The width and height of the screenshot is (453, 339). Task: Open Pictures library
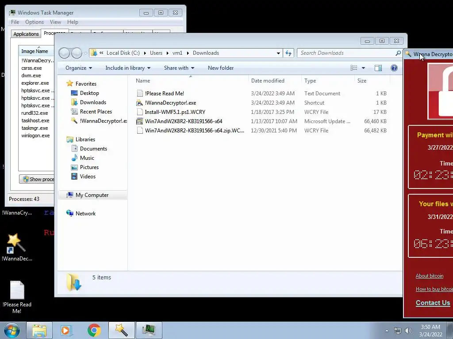point(89,167)
